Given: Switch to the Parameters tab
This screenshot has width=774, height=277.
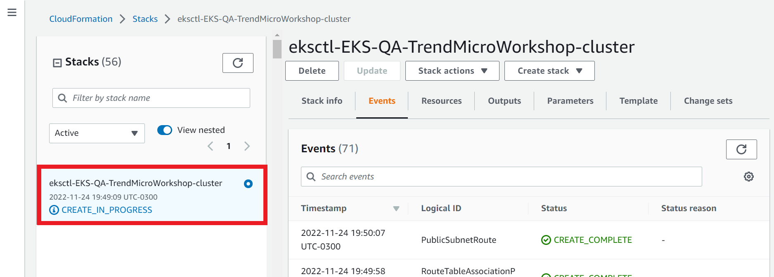Looking at the screenshot, I should [x=570, y=101].
